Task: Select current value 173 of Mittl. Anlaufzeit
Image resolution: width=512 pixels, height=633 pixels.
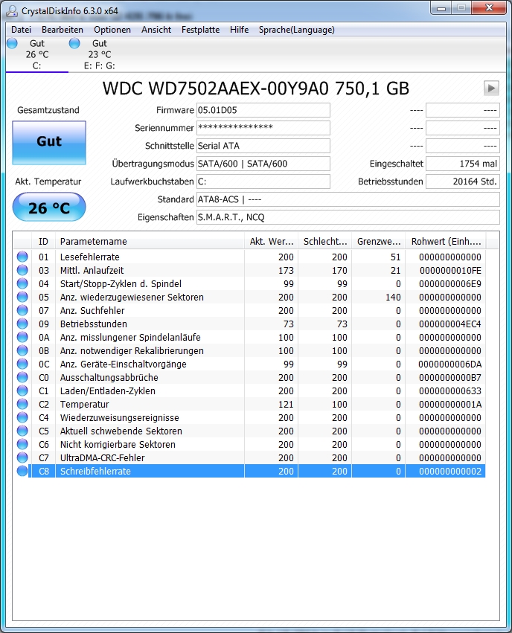Action: 286,270
